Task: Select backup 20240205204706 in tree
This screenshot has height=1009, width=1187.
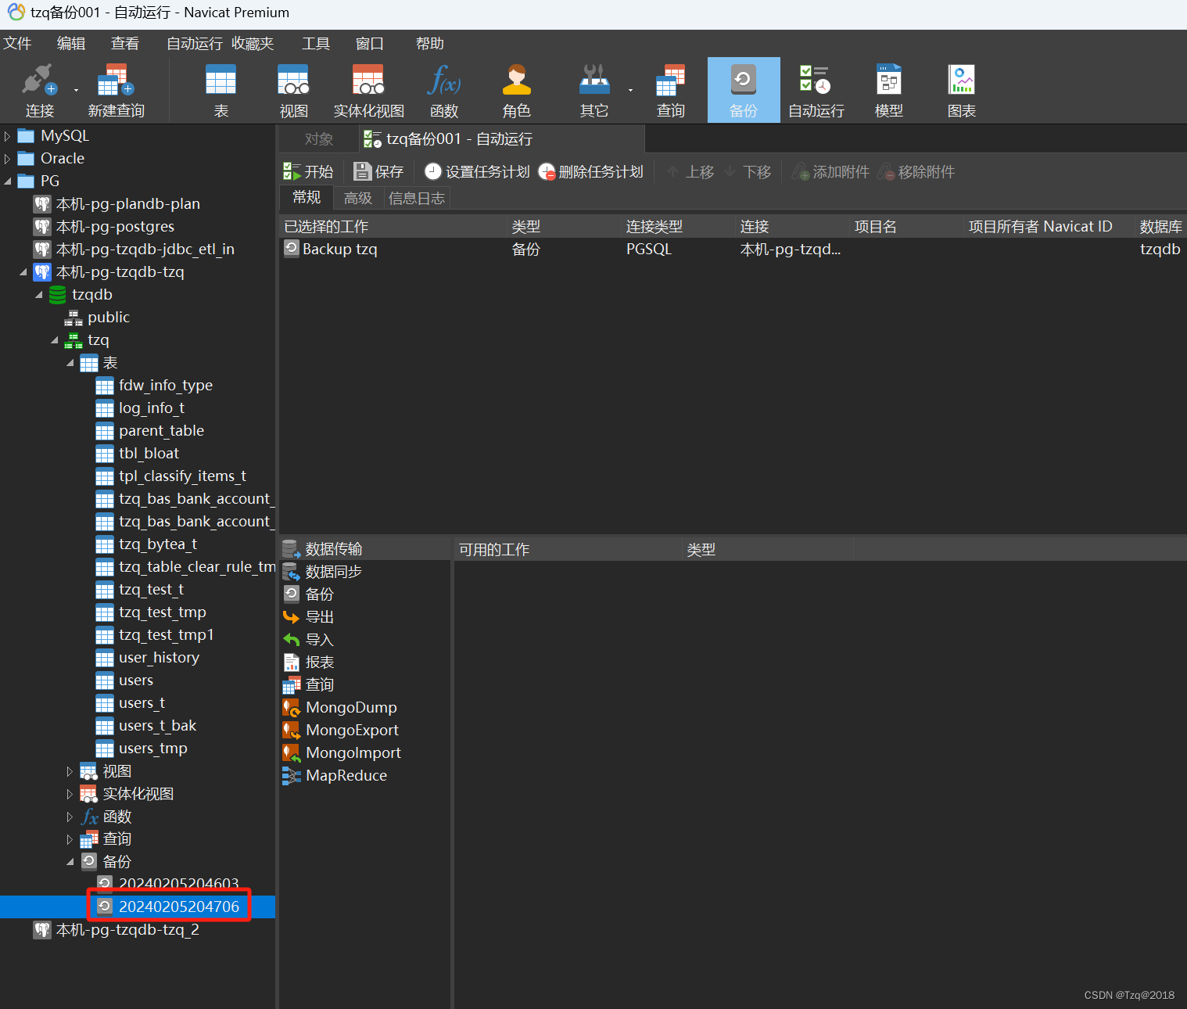Action: (x=179, y=907)
